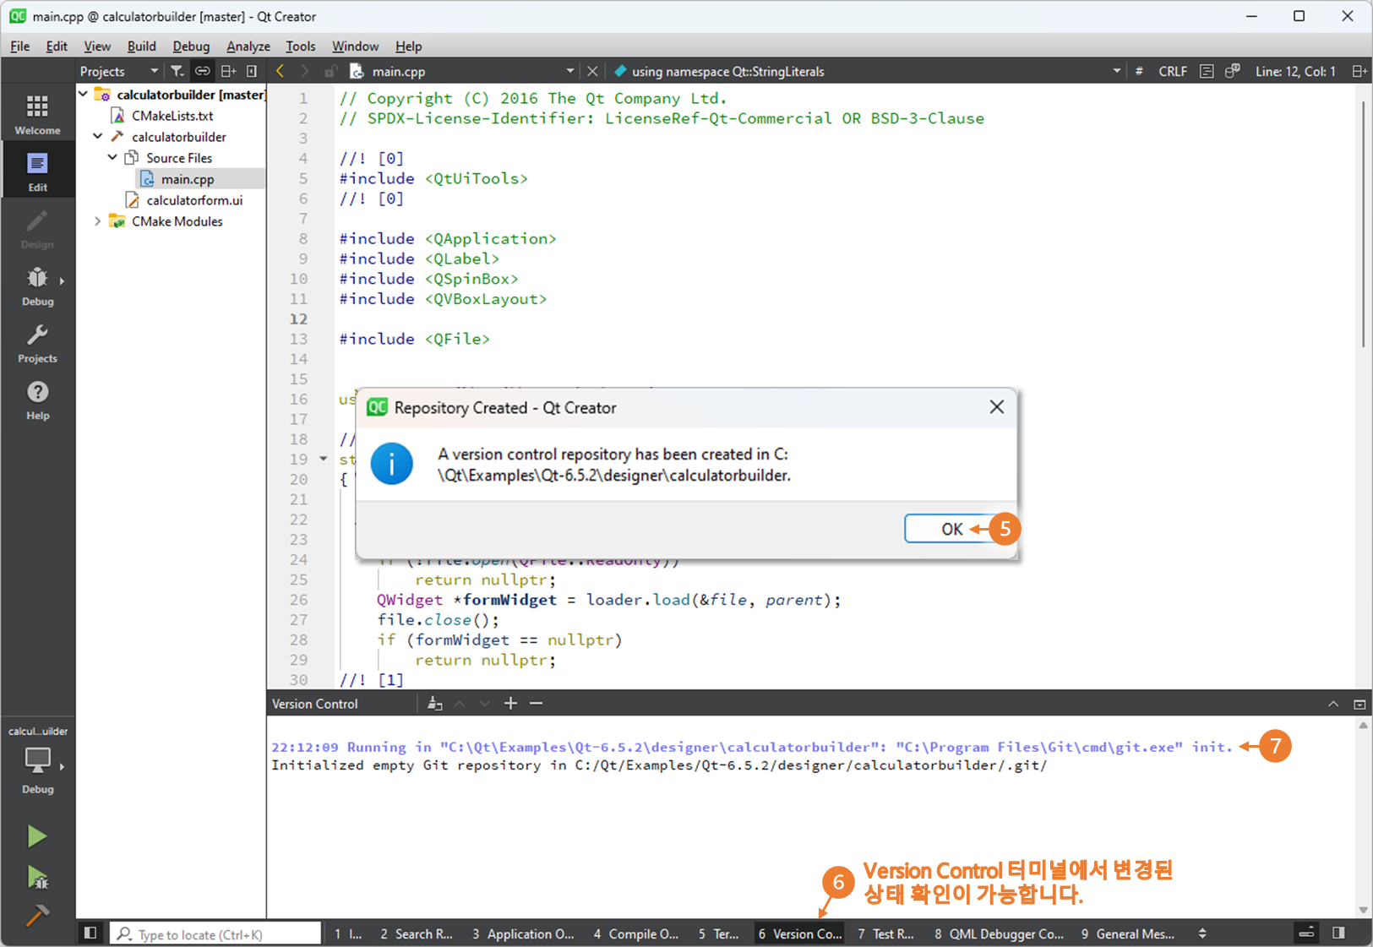Start debugging with the Run-debug icon

pyautogui.click(x=36, y=877)
